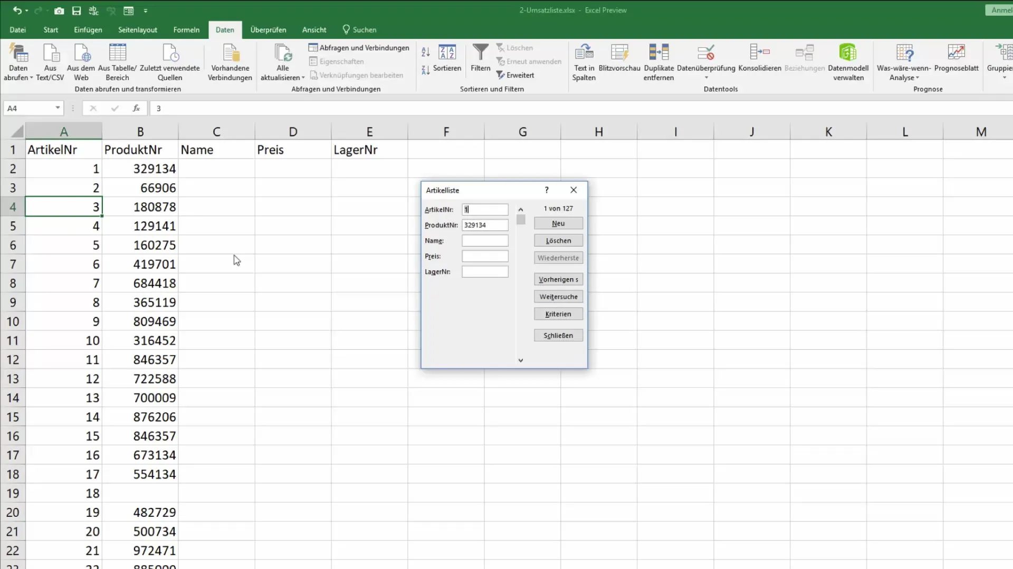
Task: Switch to the Formeln tab
Action: click(186, 30)
